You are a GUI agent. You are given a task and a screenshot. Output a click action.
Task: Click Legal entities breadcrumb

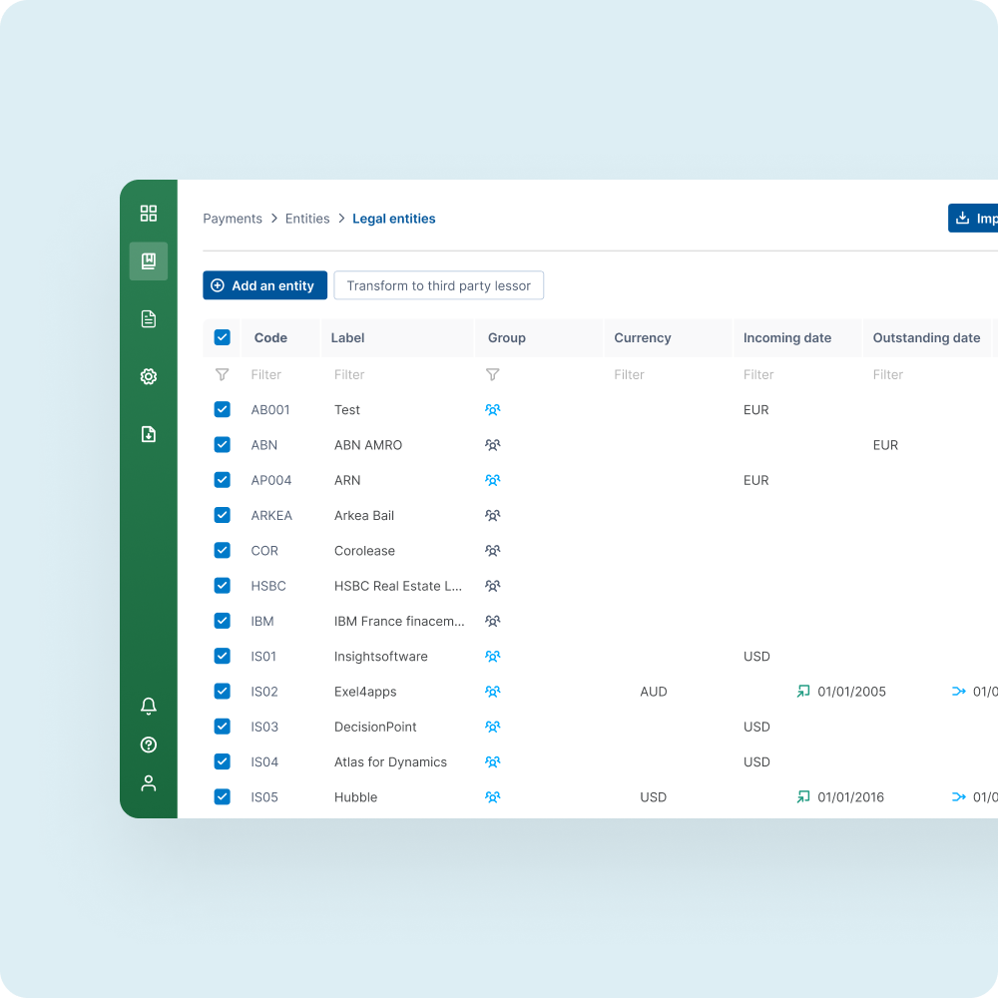394,219
